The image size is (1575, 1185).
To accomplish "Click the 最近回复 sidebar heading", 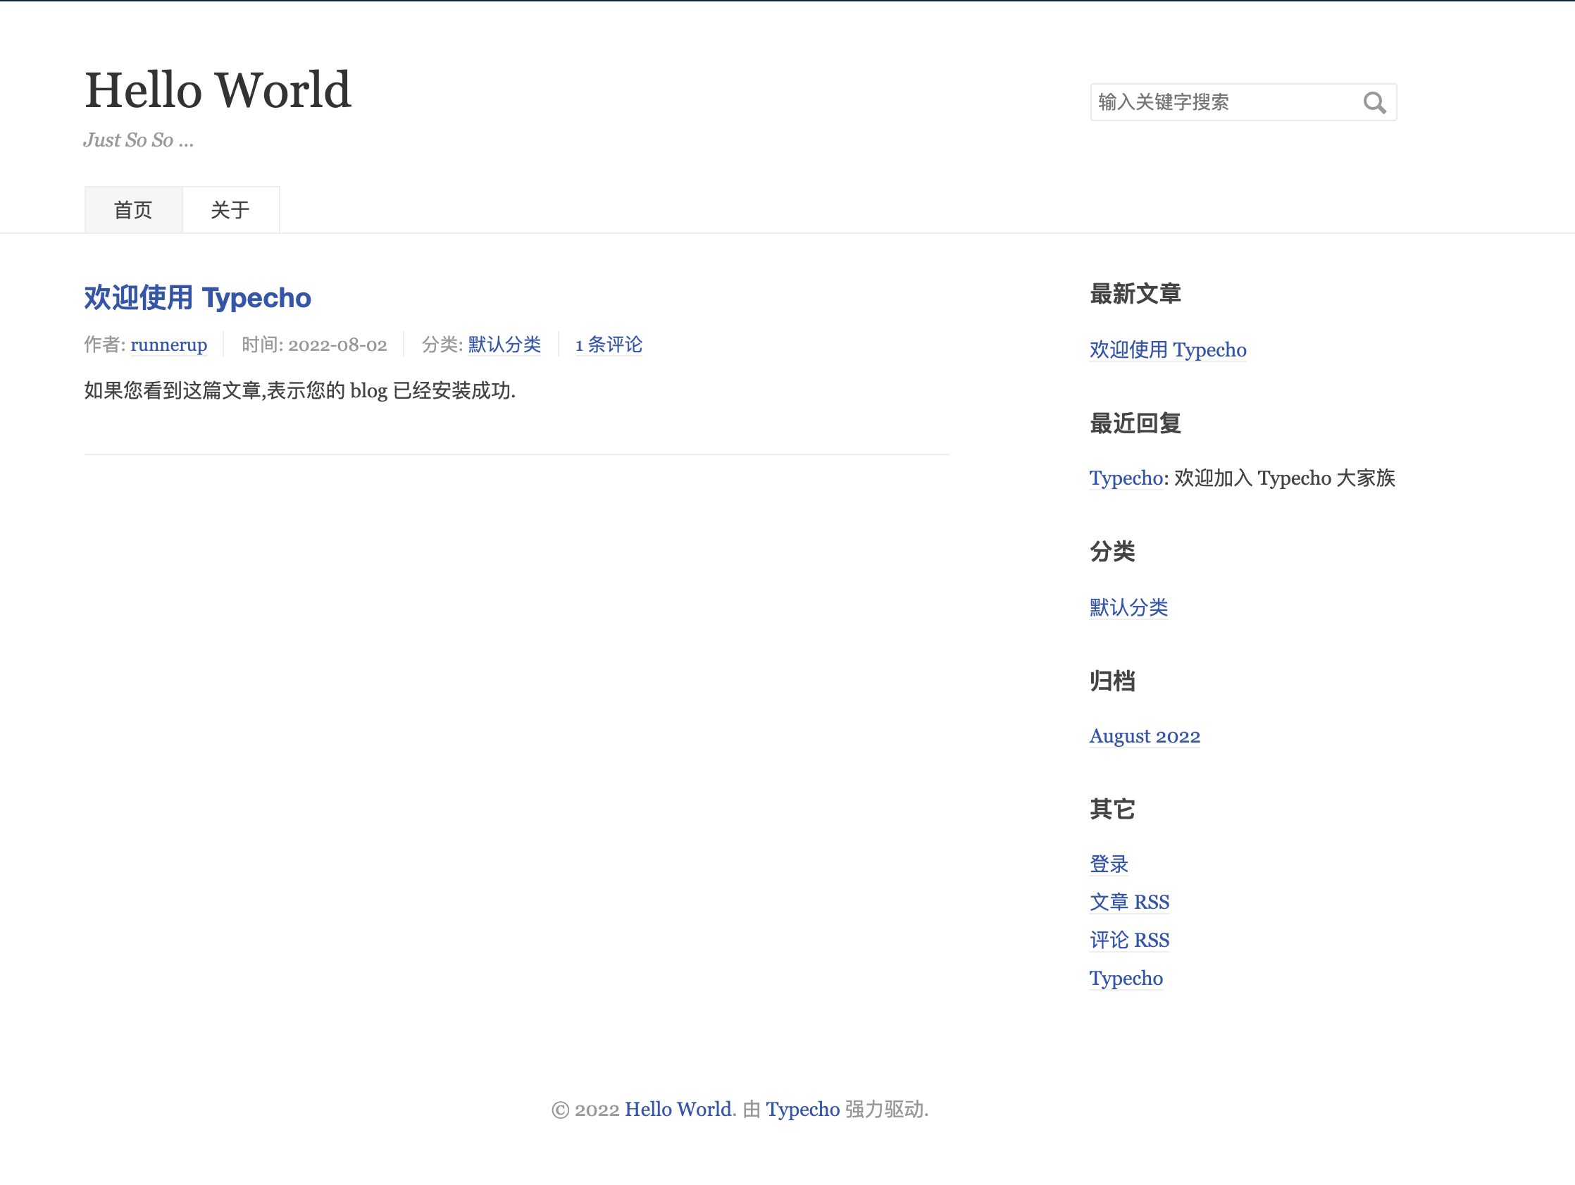I will [1135, 423].
